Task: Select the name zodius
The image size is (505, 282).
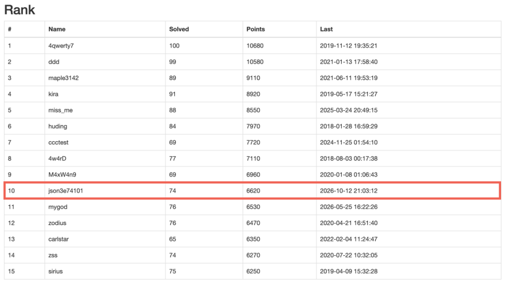Action: click(57, 223)
